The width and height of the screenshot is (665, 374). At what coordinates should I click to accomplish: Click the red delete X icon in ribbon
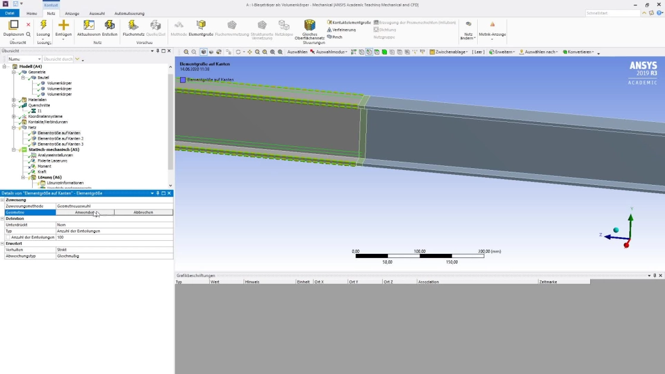click(29, 24)
